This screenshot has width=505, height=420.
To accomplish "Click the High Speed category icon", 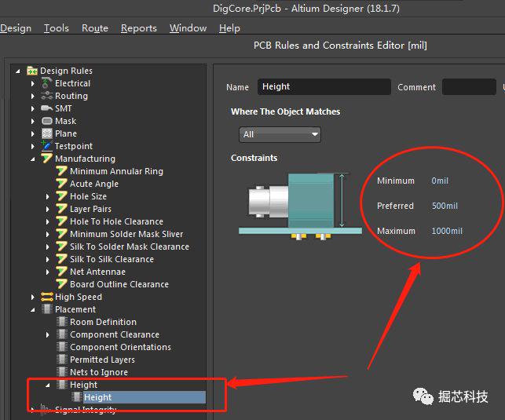I will coord(47,297).
